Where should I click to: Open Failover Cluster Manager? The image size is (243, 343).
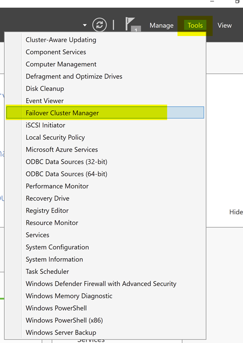[105, 112]
